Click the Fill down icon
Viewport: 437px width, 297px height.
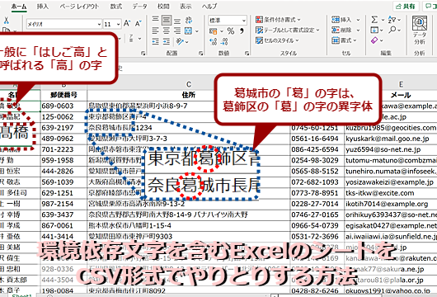374,30
